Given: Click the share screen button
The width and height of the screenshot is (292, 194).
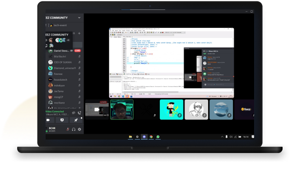Looking at the screenshot, I should point(62,120).
